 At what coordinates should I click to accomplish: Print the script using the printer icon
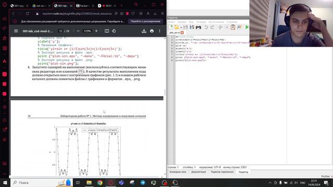tap(198, 27)
